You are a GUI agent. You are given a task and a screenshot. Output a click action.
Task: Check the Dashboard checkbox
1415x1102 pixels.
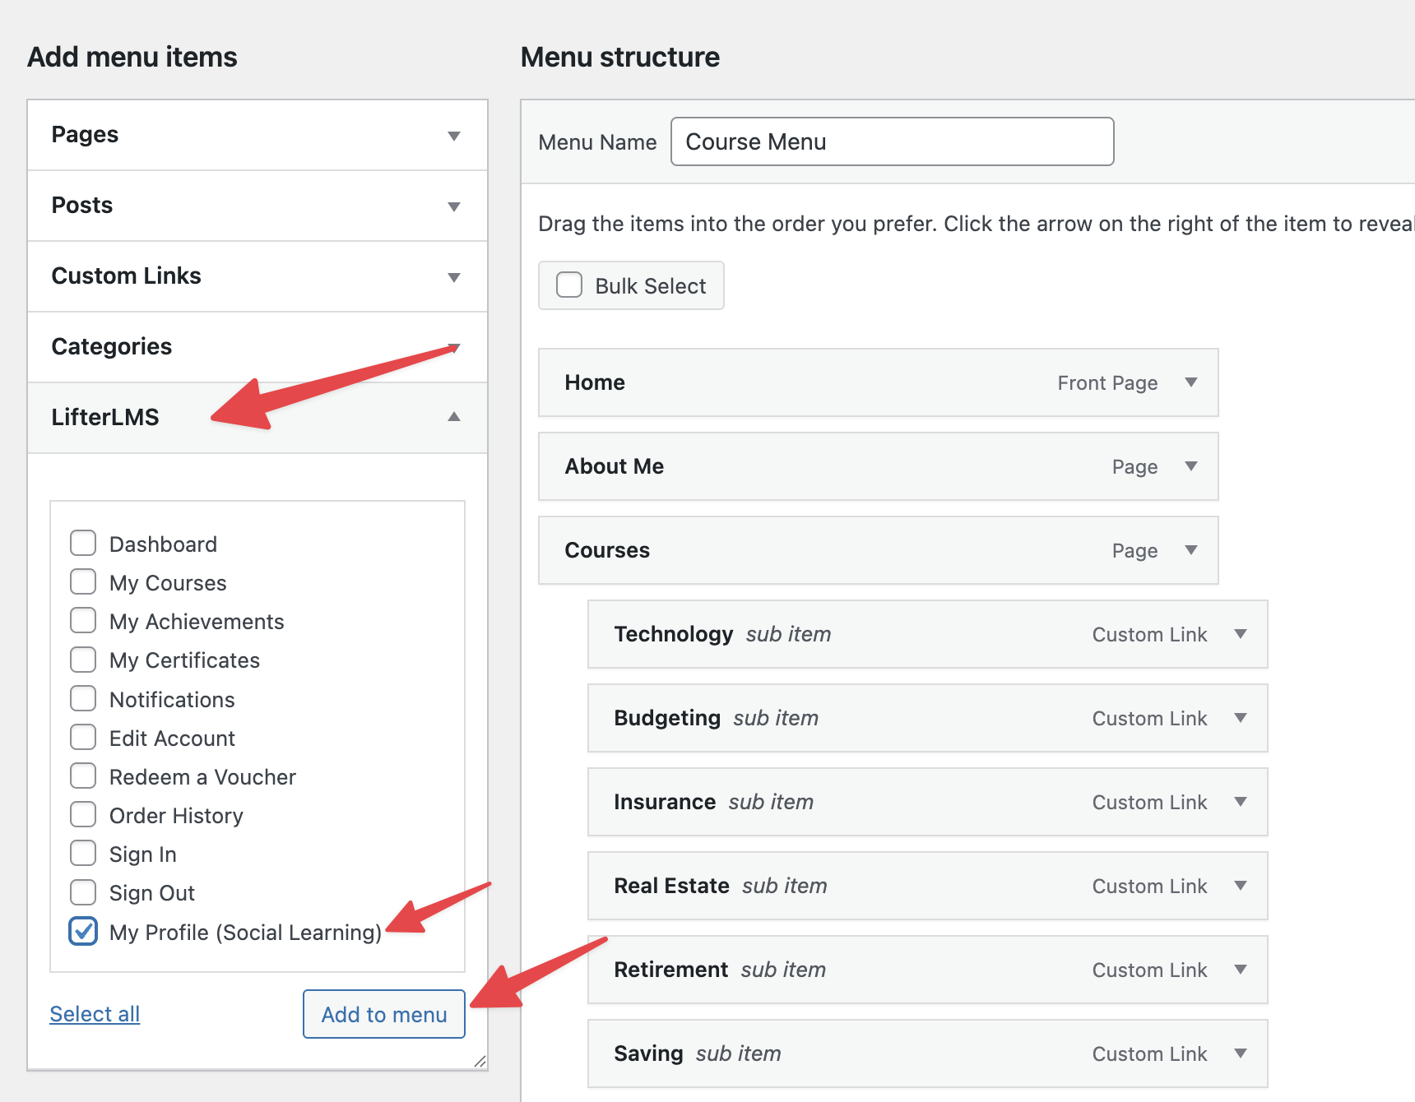point(83,544)
